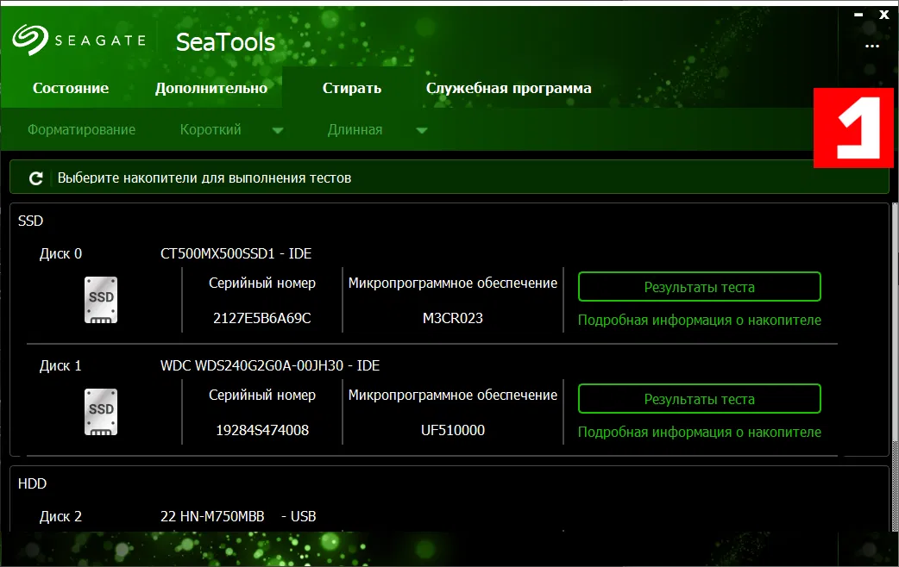The image size is (899, 567).
Task: Minimize the SeaTools window
Action: tap(858, 15)
